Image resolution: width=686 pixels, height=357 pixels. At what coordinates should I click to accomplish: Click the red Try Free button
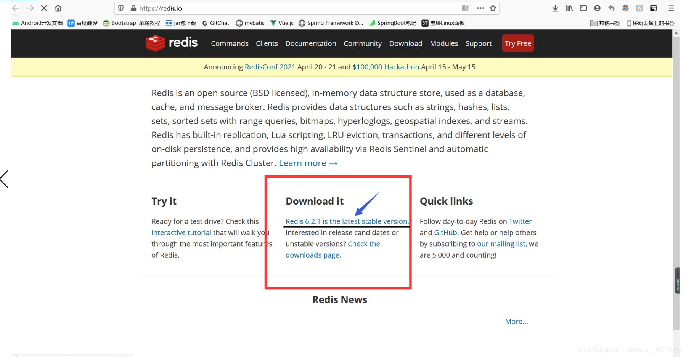pos(518,43)
